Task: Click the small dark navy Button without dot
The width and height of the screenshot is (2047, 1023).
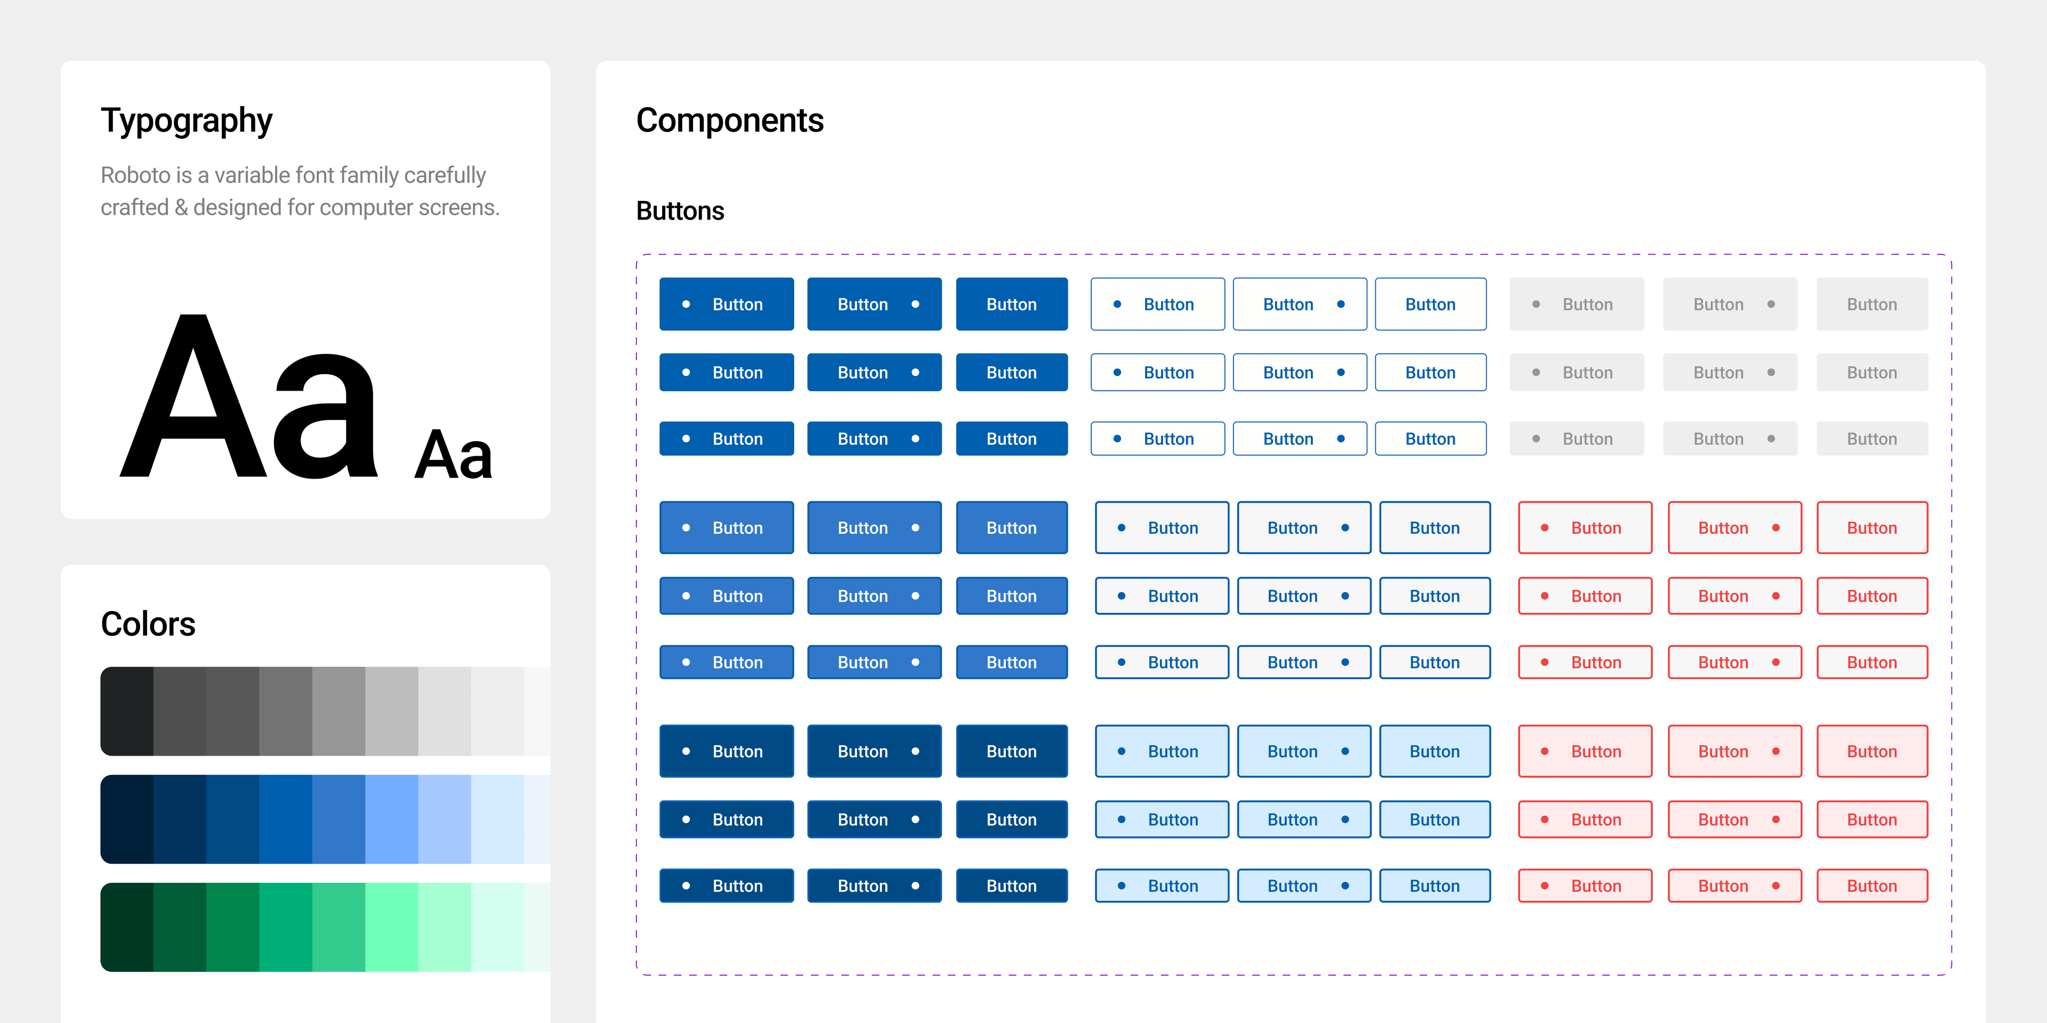Action: 1012,886
